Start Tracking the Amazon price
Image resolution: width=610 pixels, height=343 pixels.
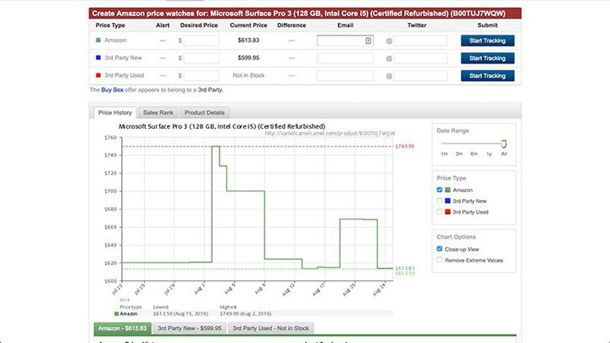coord(487,41)
